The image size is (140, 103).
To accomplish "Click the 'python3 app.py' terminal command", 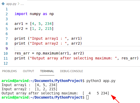I will tap(101, 81).
